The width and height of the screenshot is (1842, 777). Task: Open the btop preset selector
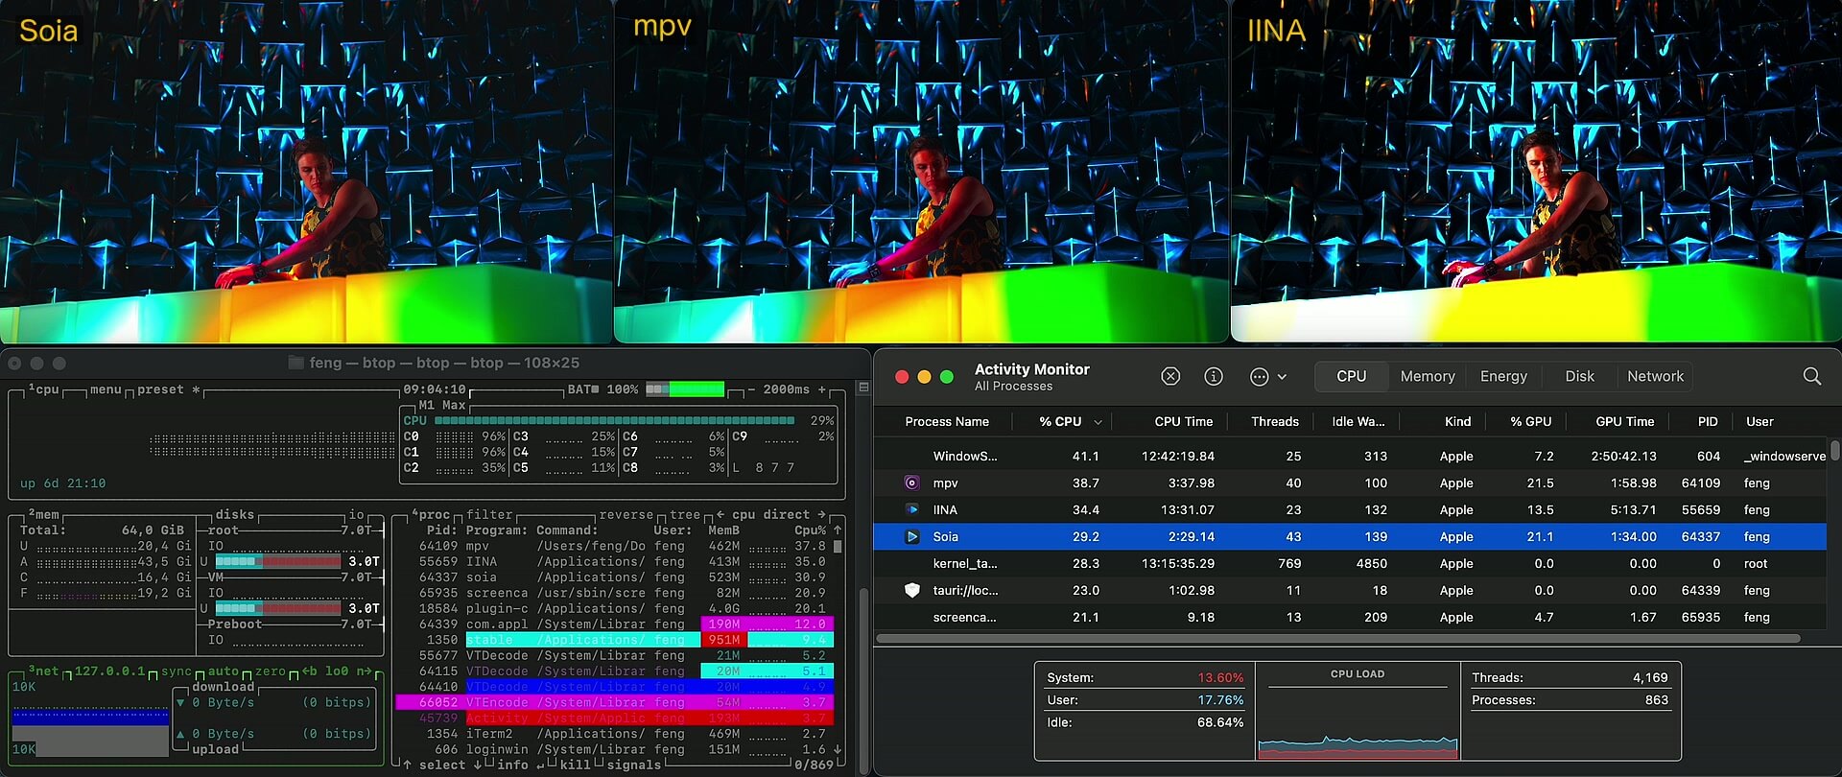(x=160, y=389)
